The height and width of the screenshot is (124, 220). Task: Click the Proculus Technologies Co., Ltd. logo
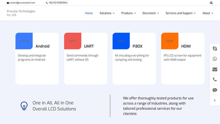21,13
